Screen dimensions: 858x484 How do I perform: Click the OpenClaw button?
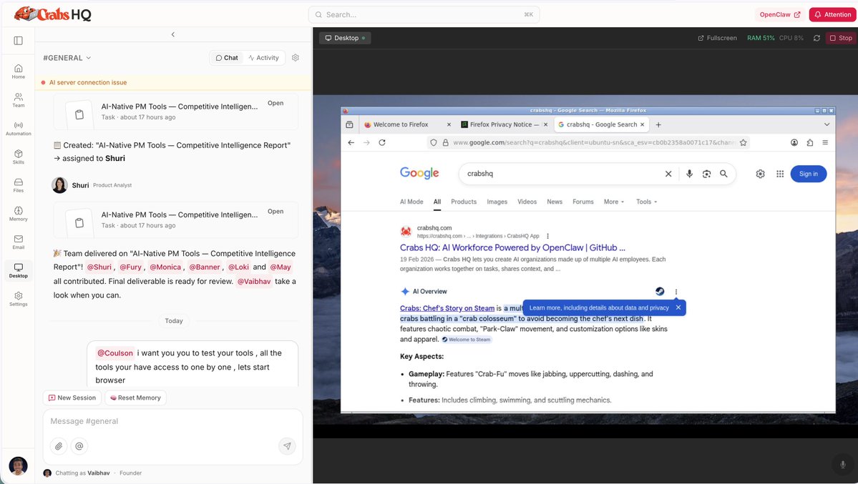pos(780,15)
